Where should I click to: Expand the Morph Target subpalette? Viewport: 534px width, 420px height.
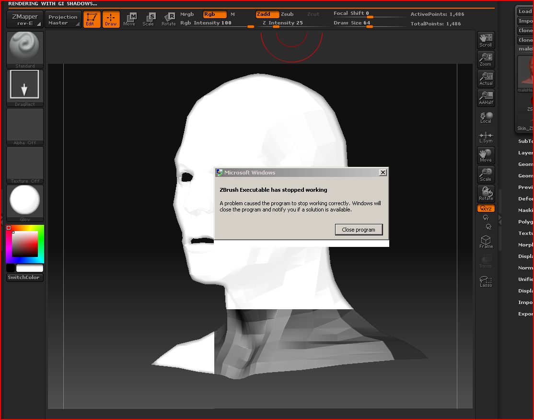[x=525, y=245]
